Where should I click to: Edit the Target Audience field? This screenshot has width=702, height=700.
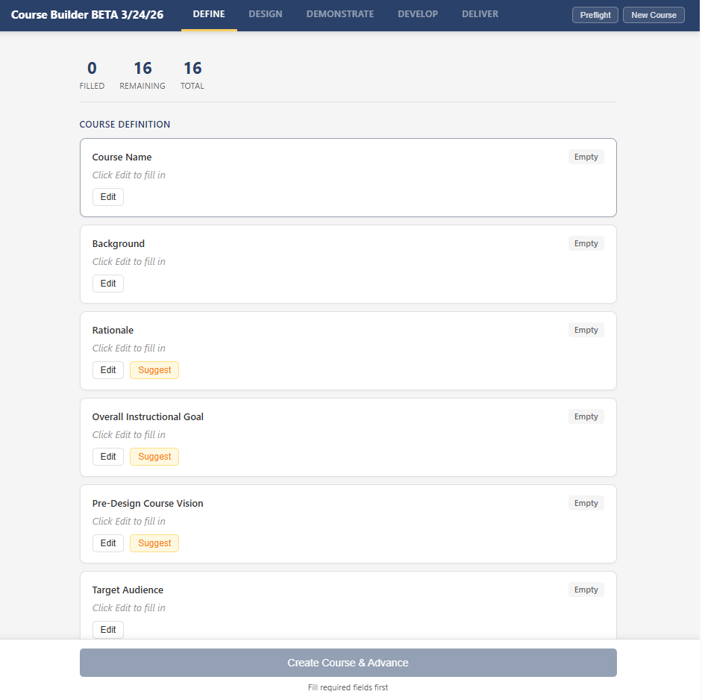coord(108,630)
